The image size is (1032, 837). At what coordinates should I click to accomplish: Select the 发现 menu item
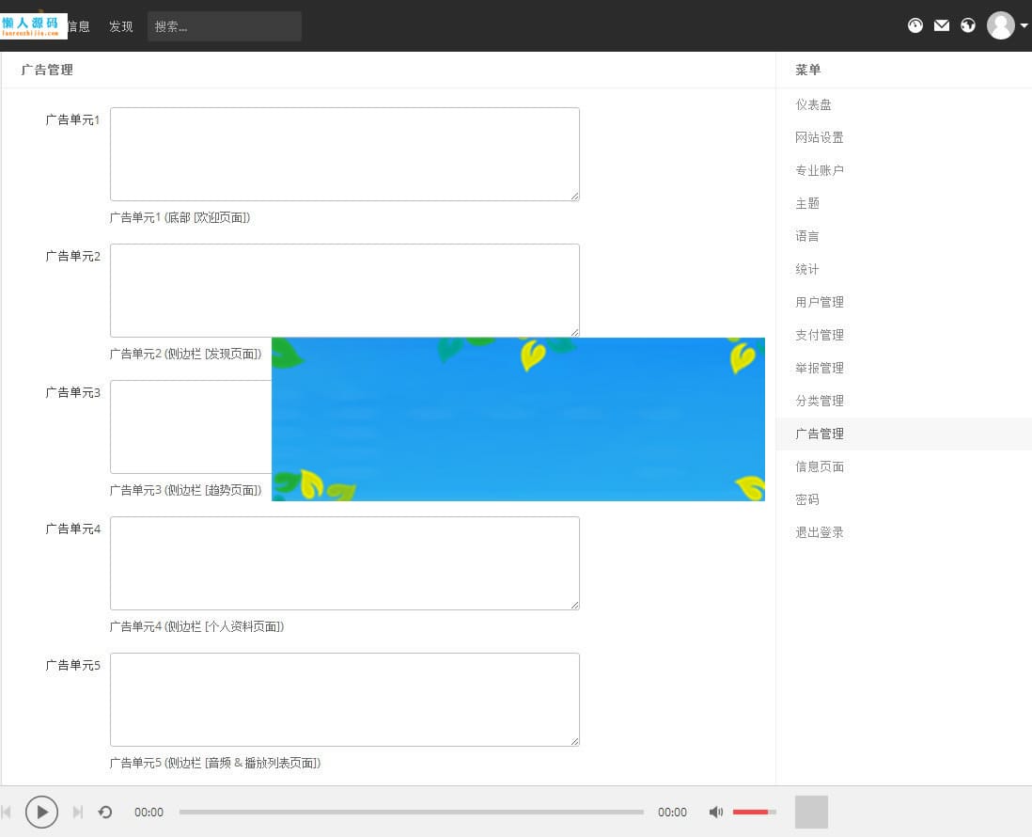click(120, 25)
